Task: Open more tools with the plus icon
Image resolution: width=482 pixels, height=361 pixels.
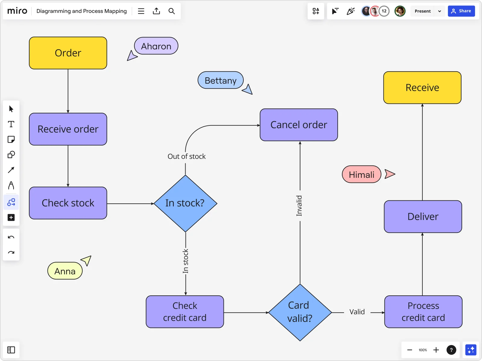Action: tap(11, 218)
